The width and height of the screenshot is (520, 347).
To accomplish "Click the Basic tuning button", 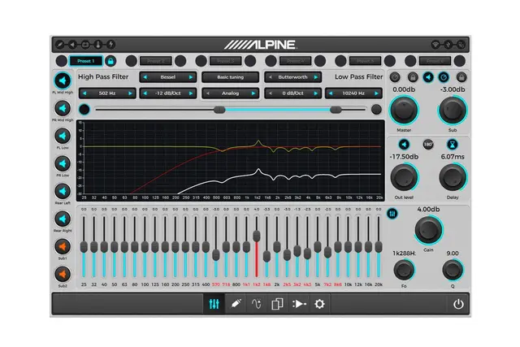I will tap(231, 77).
